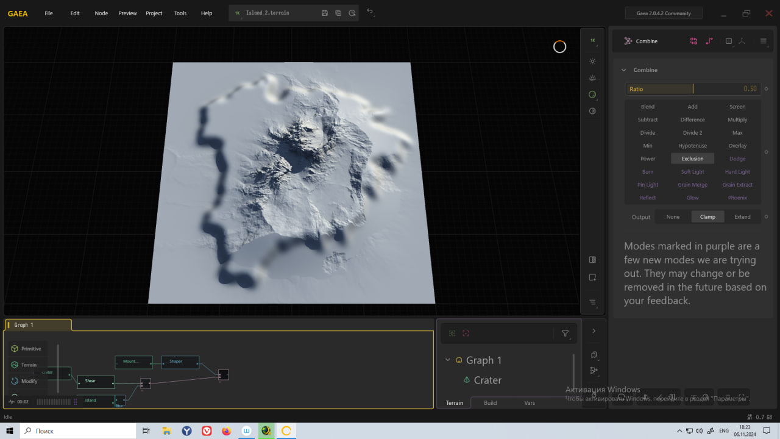Click the save file icon in title bar
Viewport: 780px width, 439px height.
[324, 13]
